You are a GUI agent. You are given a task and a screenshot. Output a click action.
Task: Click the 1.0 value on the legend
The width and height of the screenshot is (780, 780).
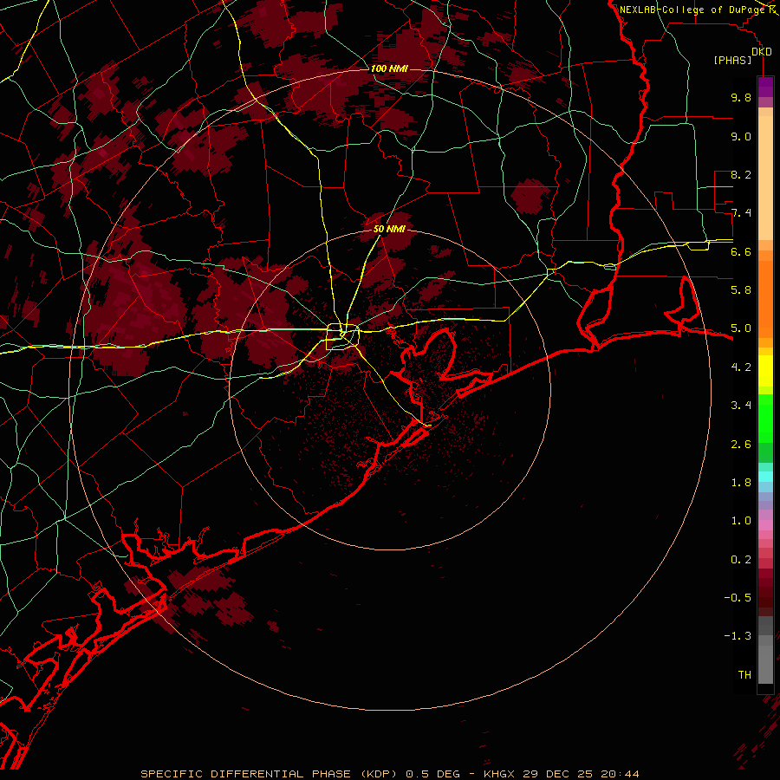click(741, 521)
